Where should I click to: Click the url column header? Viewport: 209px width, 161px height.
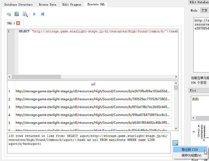(93, 84)
